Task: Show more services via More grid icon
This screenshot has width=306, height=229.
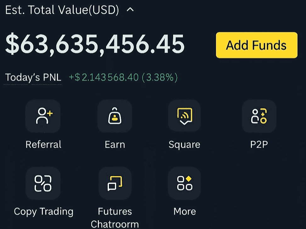Action: (184, 183)
